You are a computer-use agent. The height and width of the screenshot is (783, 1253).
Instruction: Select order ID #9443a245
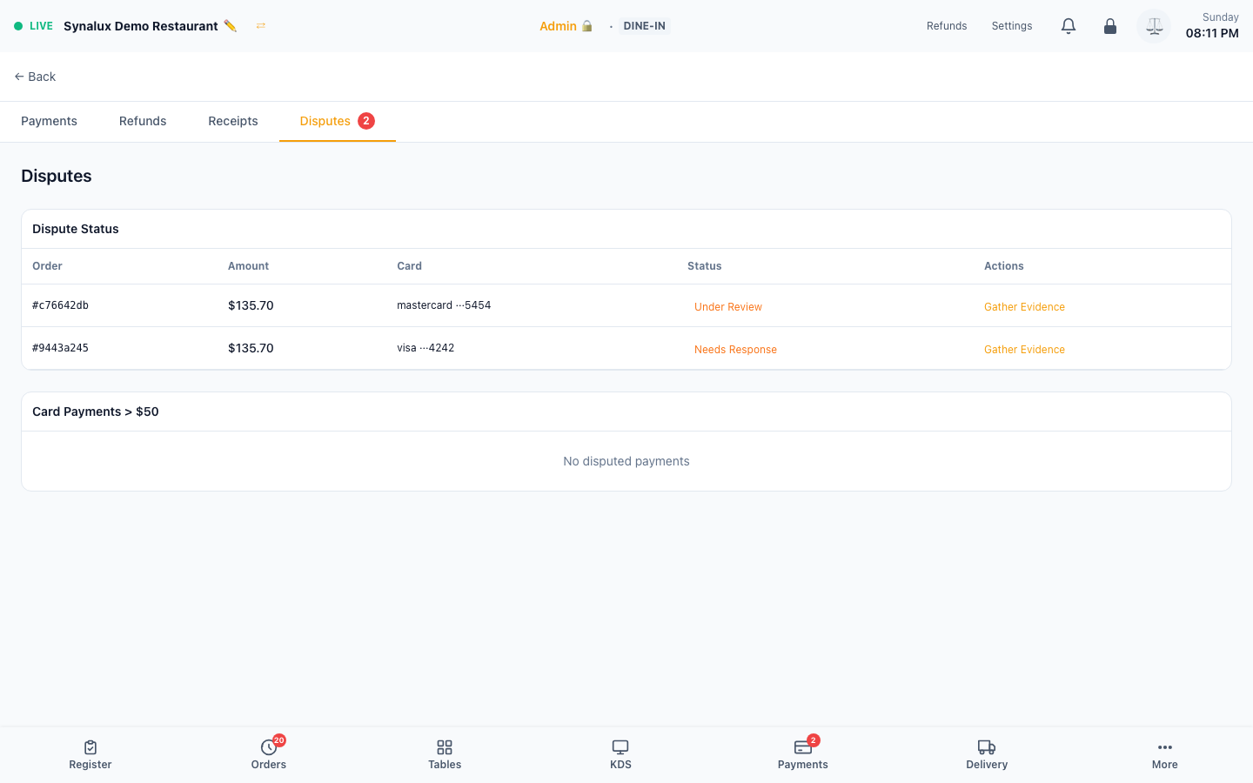[x=60, y=348]
